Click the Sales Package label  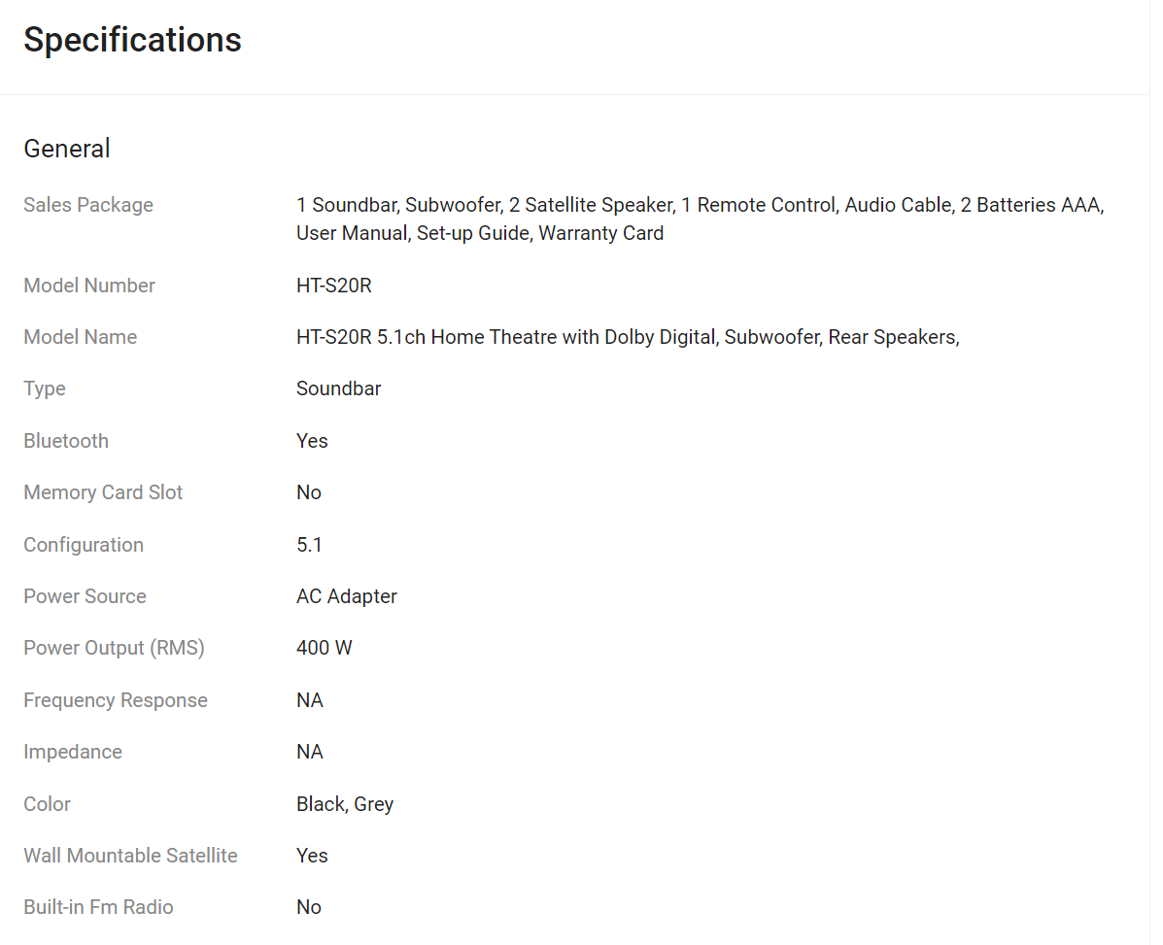tap(88, 205)
